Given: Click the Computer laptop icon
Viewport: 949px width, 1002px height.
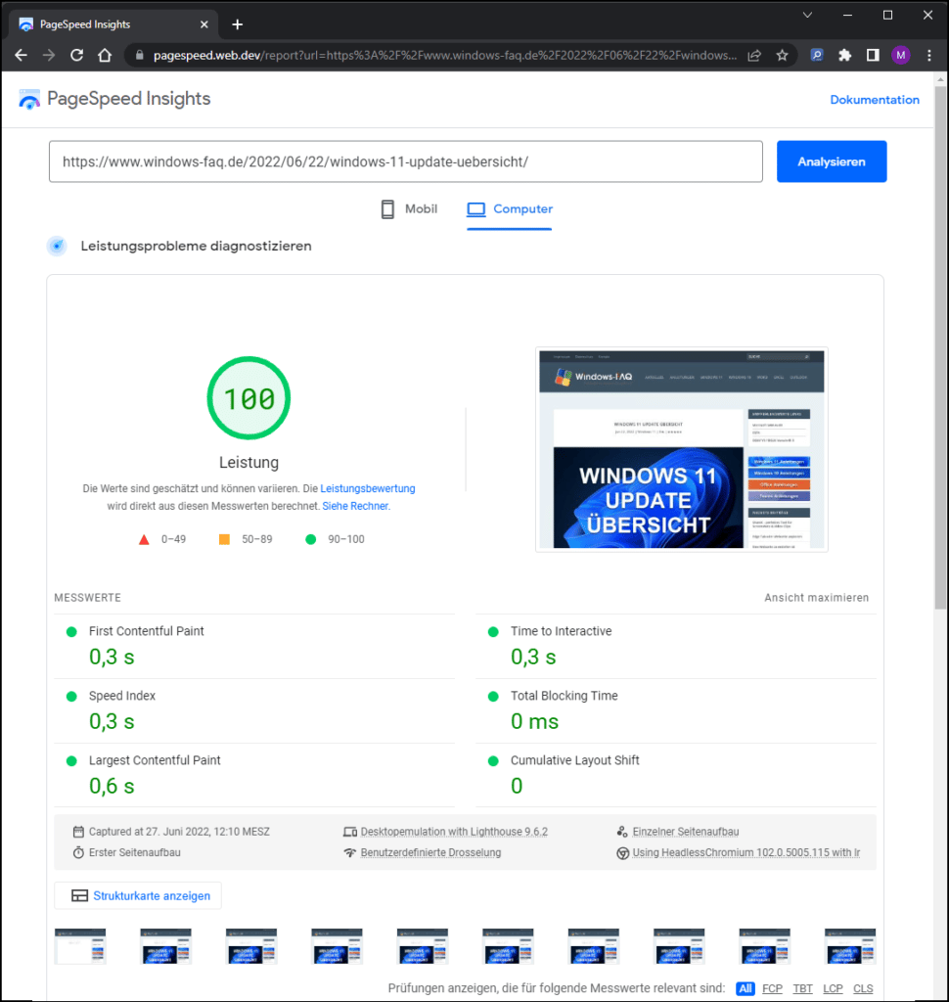Looking at the screenshot, I should point(476,209).
